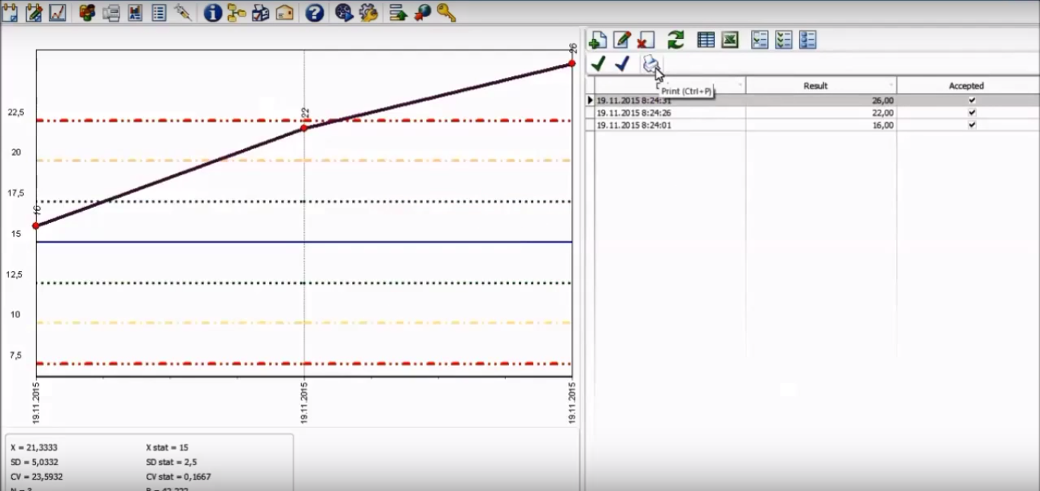
Task: Toggle Accepted checkbox for result 22,00
Action: (971, 113)
